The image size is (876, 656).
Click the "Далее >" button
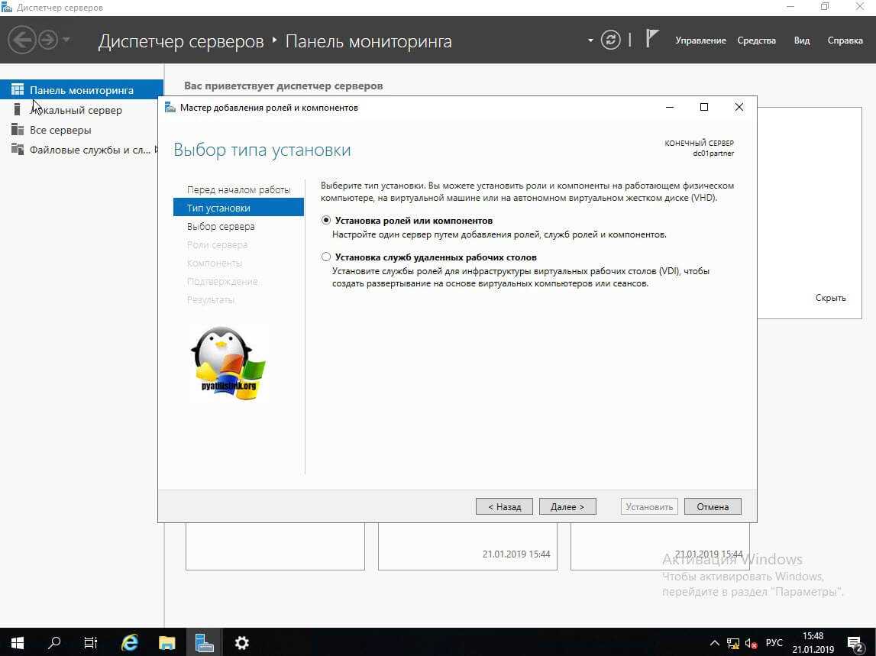(x=567, y=506)
